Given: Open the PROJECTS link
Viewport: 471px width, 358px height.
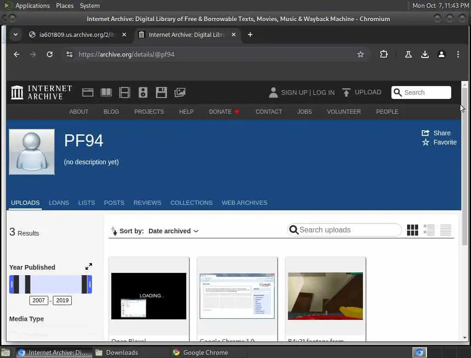Looking at the screenshot, I should 149,111.
